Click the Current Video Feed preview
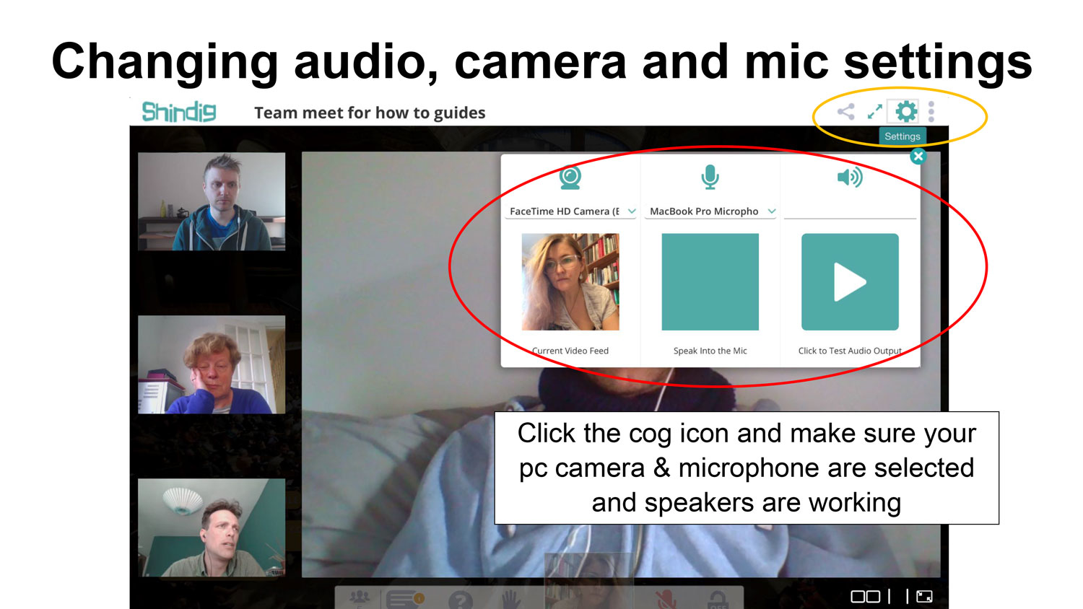1083x609 pixels. click(x=570, y=281)
